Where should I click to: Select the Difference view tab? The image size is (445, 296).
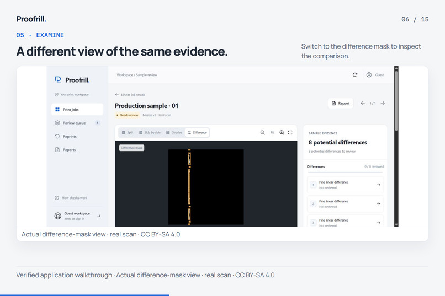[x=197, y=132]
